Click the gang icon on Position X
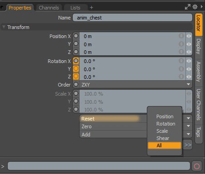The height and width of the screenshot is (174, 205). (x=181, y=36)
